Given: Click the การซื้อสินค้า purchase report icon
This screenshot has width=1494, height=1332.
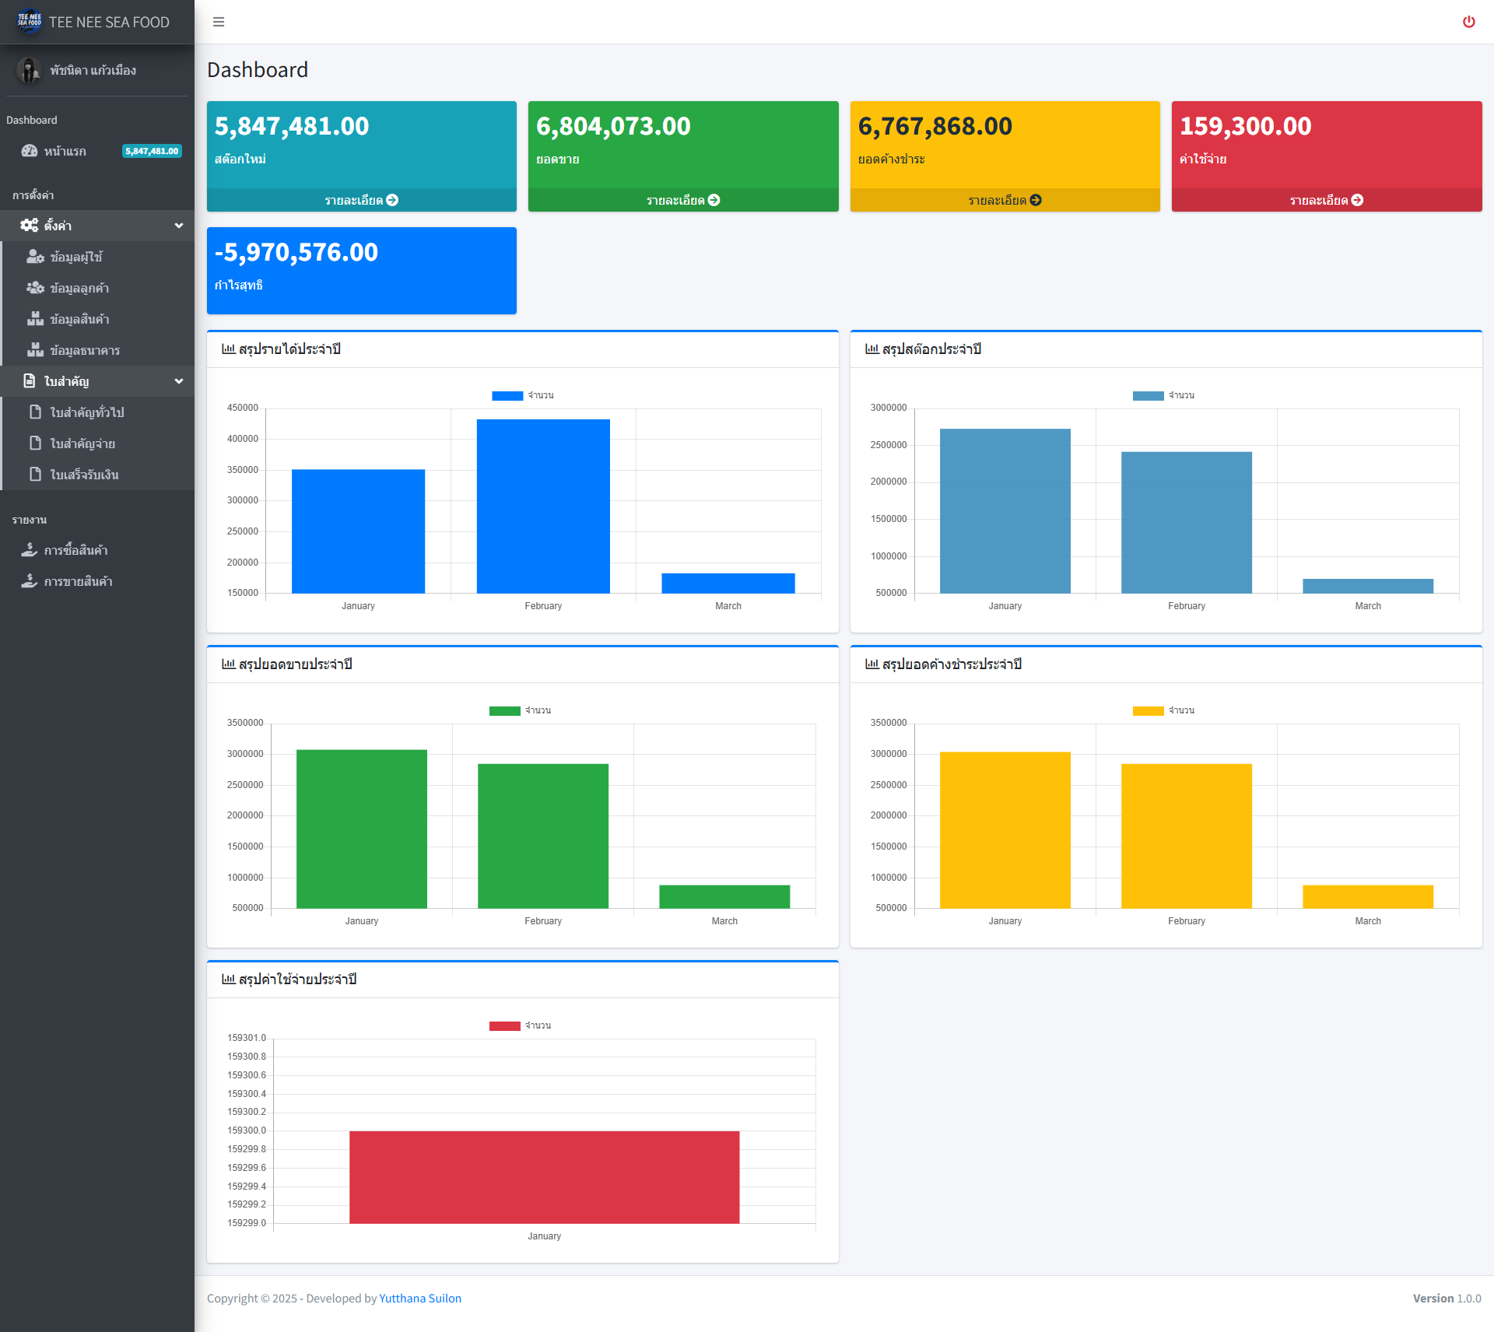Looking at the screenshot, I should pyautogui.click(x=29, y=550).
